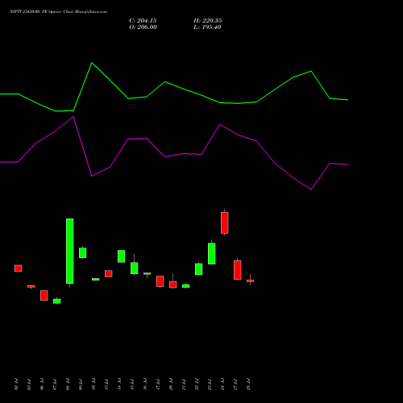
Task: Select the red candlestick on 24 Jul
Action: 225,222
